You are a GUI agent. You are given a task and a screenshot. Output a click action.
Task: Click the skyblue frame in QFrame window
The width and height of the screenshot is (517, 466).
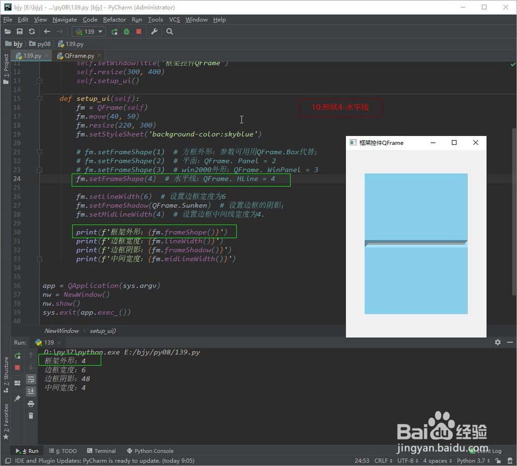point(416,244)
